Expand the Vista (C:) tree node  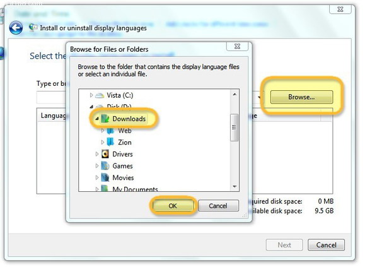coord(91,95)
